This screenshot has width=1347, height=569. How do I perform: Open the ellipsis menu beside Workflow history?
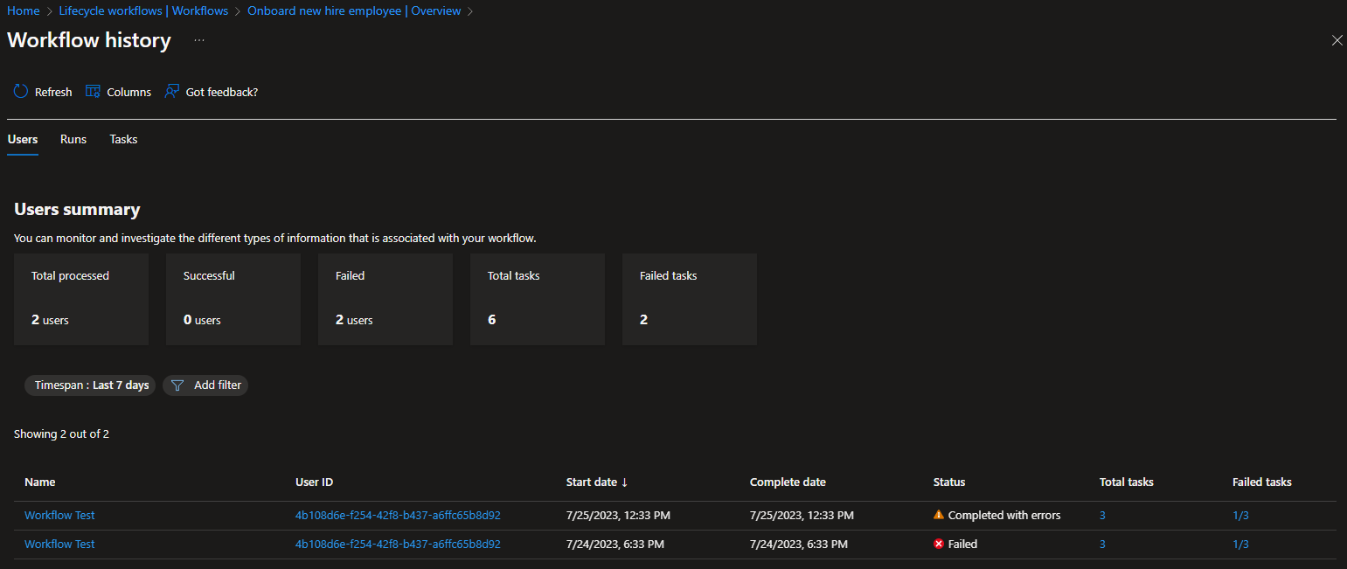(199, 40)
